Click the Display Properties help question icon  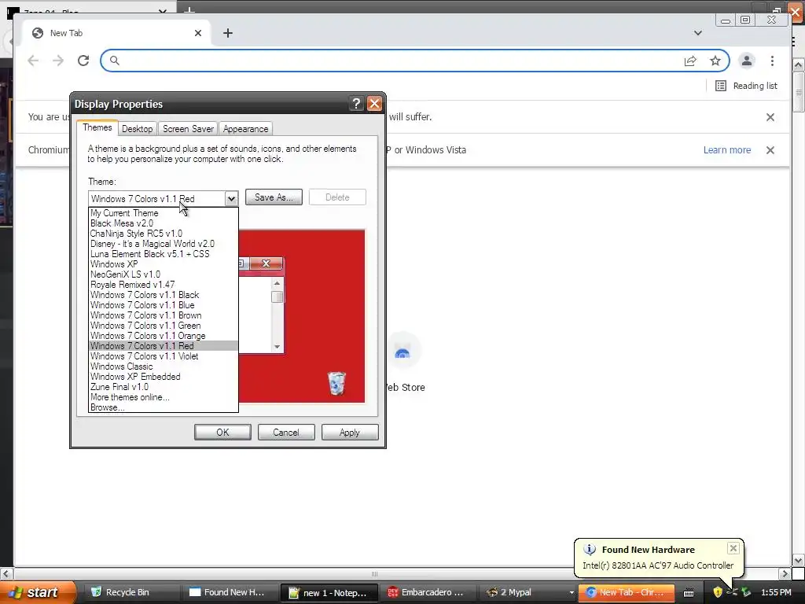pyautogui.click(x=356, y=104)
